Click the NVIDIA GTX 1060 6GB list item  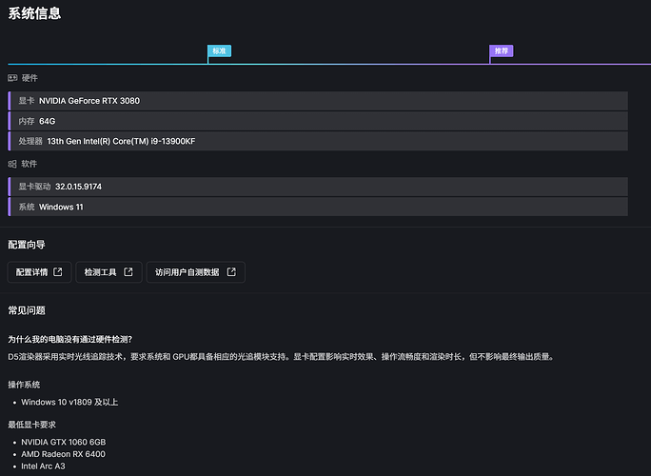[x=63, y=442]
